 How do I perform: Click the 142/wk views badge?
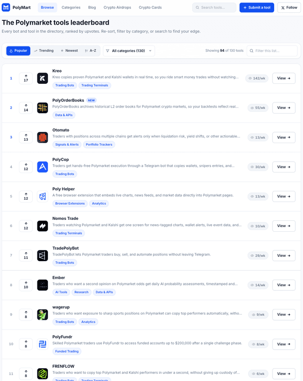tap(257, 78)
